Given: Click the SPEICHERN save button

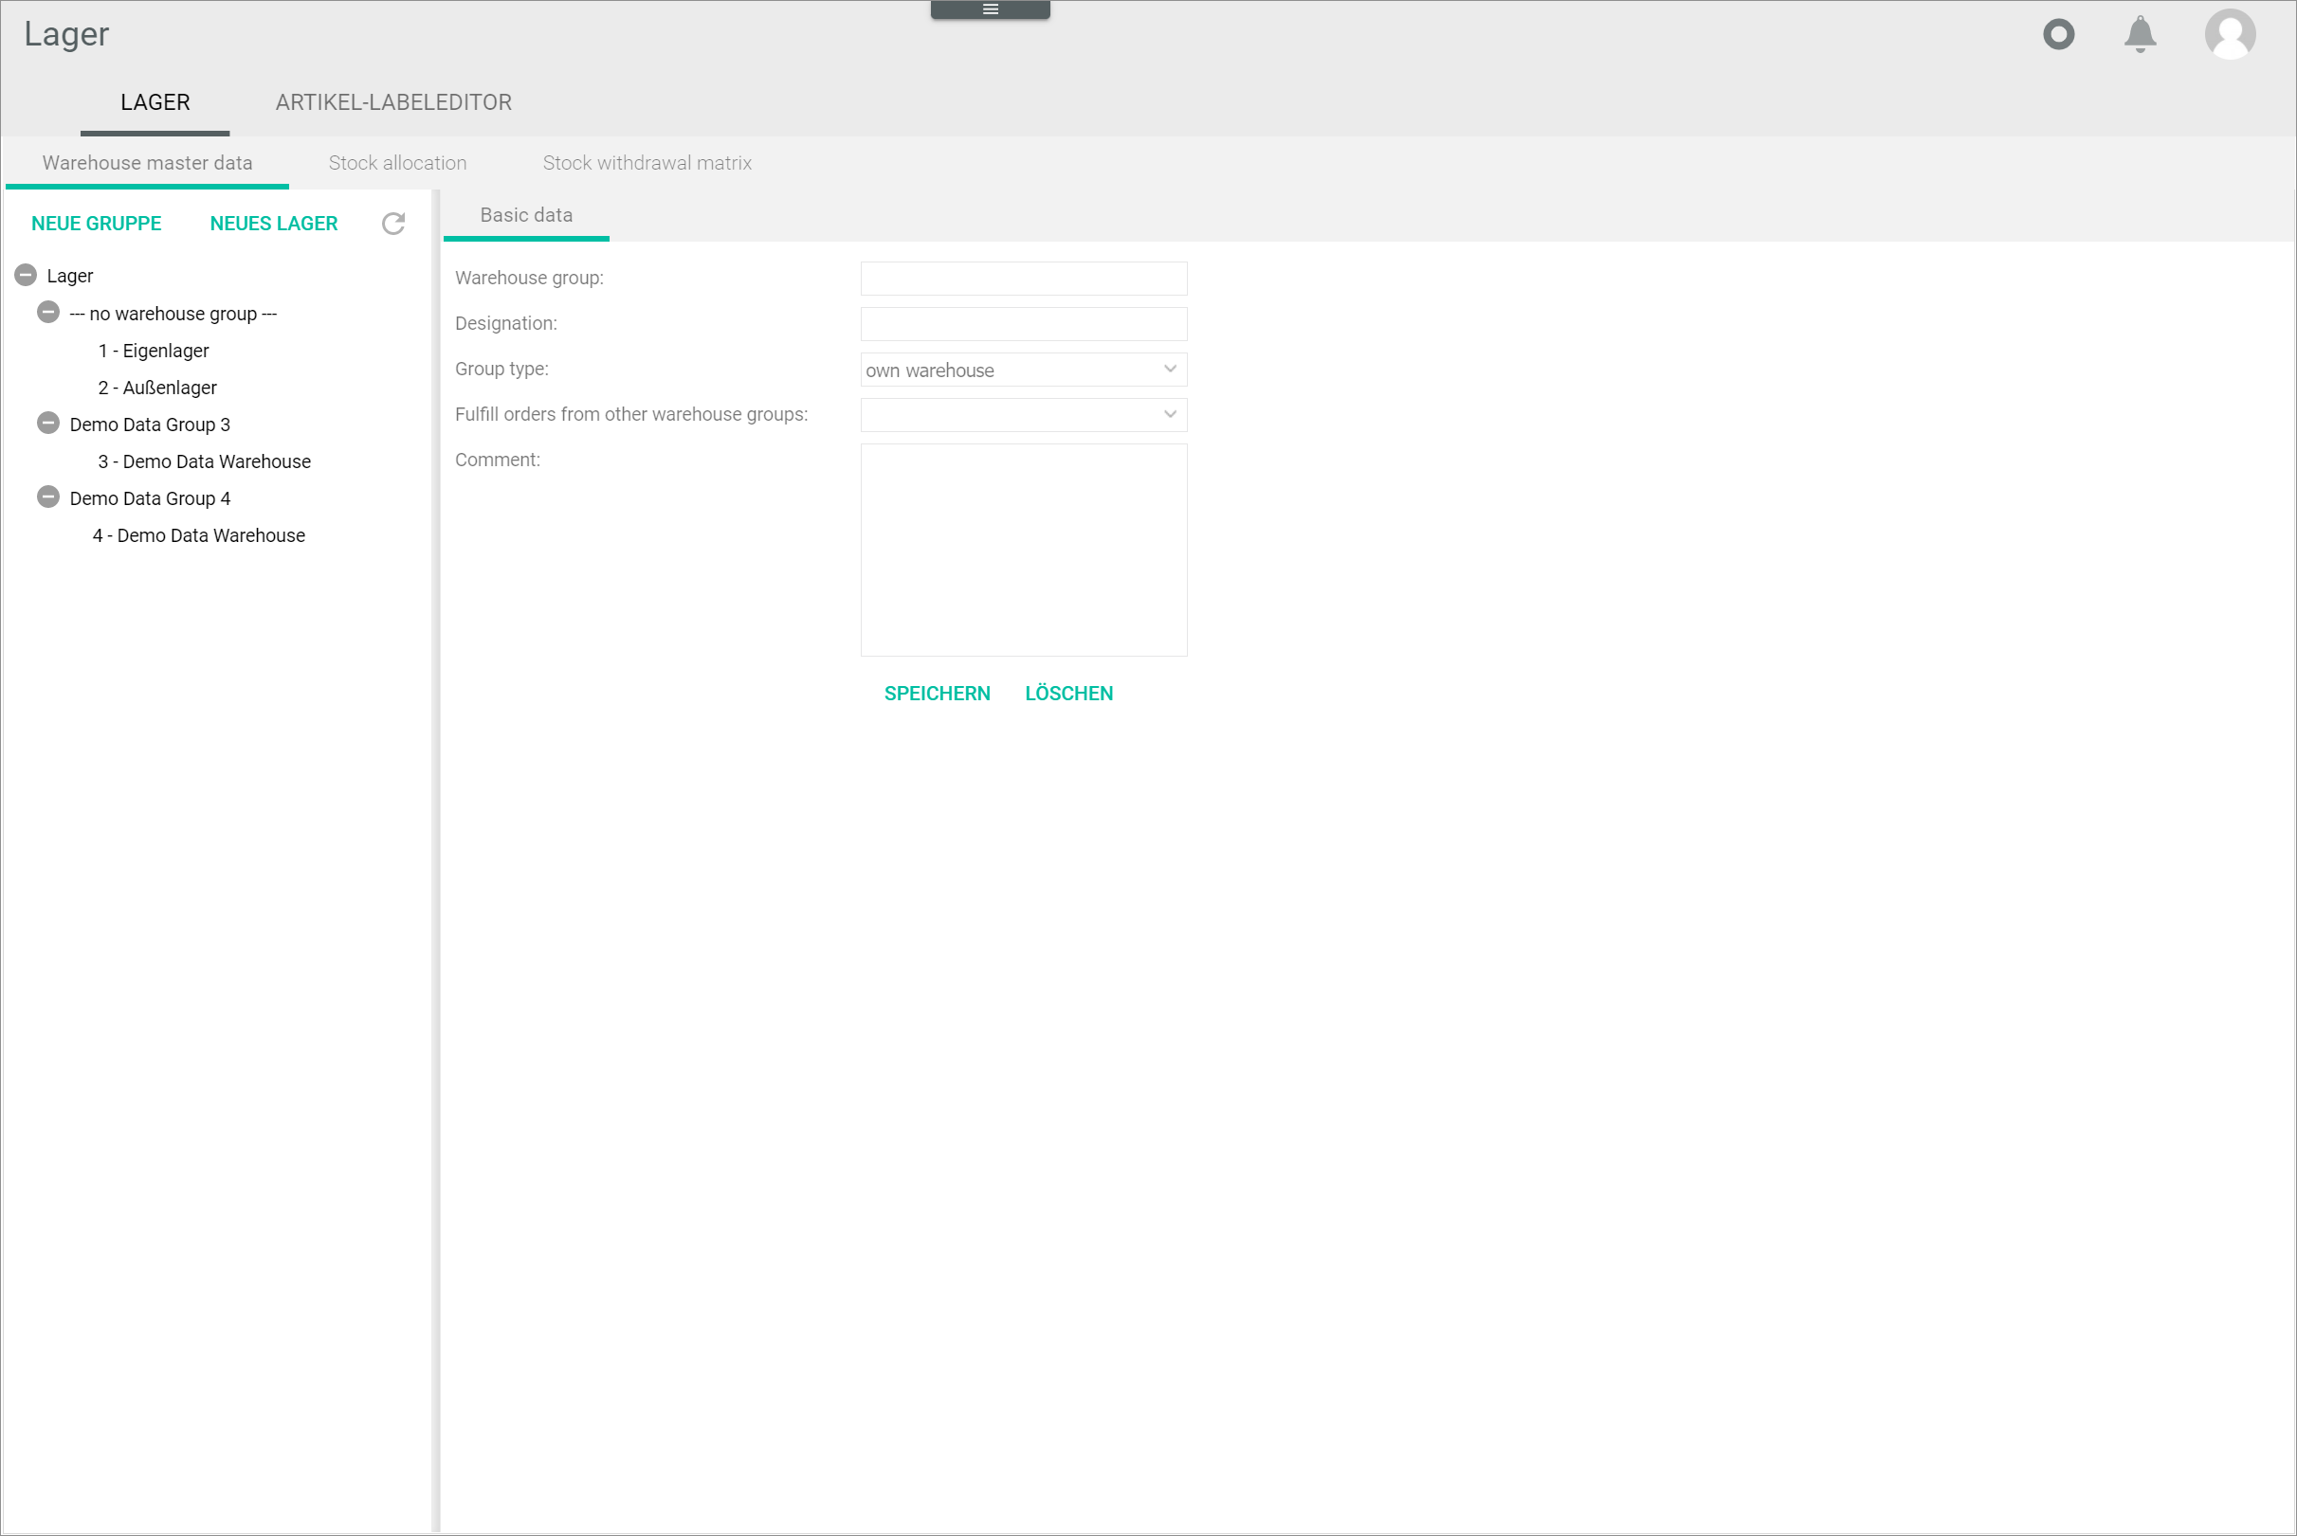Looking at the screenshot, I should pos(936,693).
